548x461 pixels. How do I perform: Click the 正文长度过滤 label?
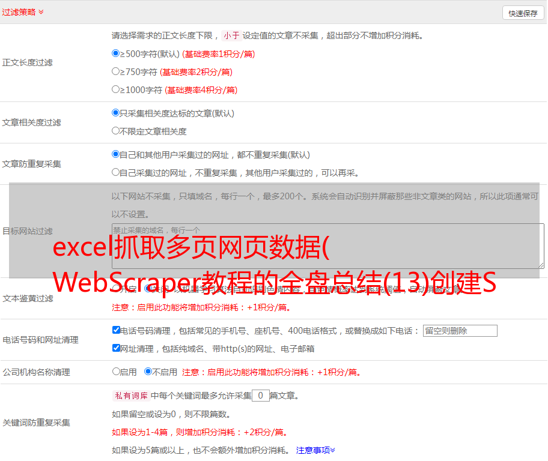27,62
